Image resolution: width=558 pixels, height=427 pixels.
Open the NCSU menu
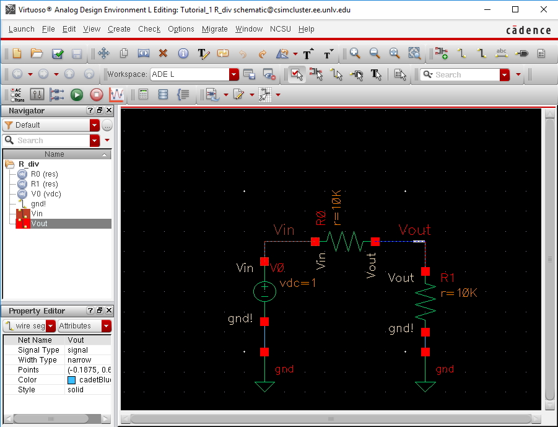pyautogui.click(x=281, y=29)
